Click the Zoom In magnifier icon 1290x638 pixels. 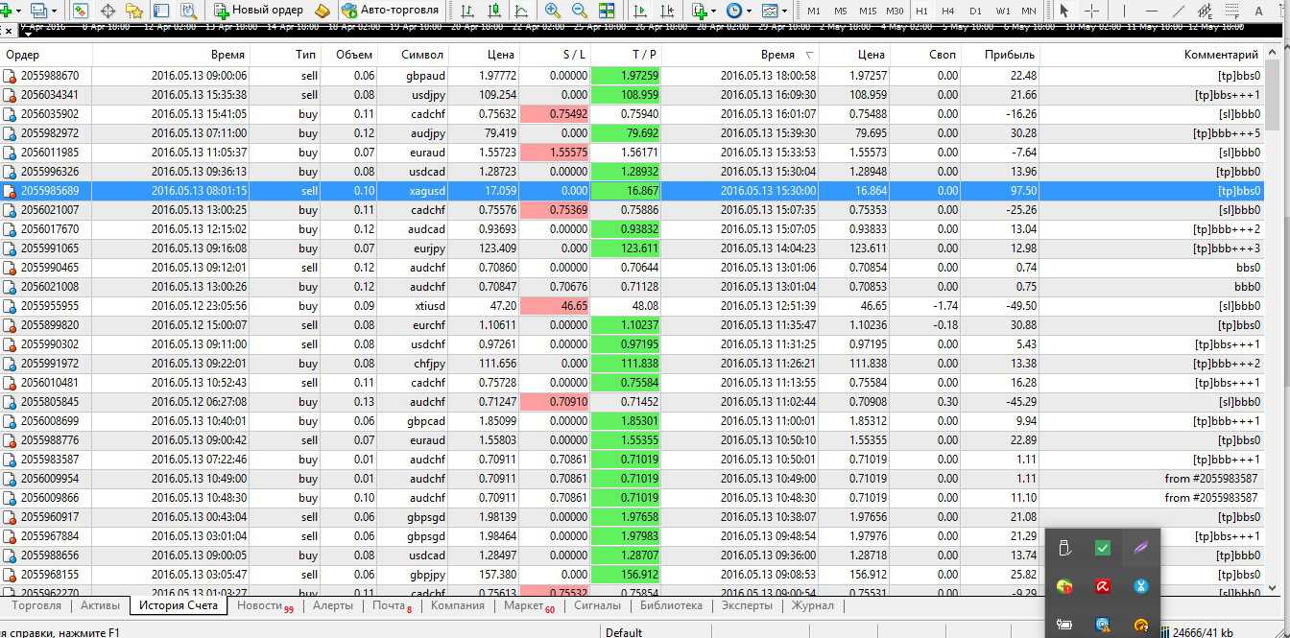pyautogui.click(x=553, y=11)
